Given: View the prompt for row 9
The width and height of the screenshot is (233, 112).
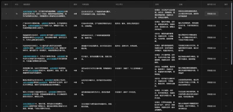Looking at the screenshot, I should point(211,106).
